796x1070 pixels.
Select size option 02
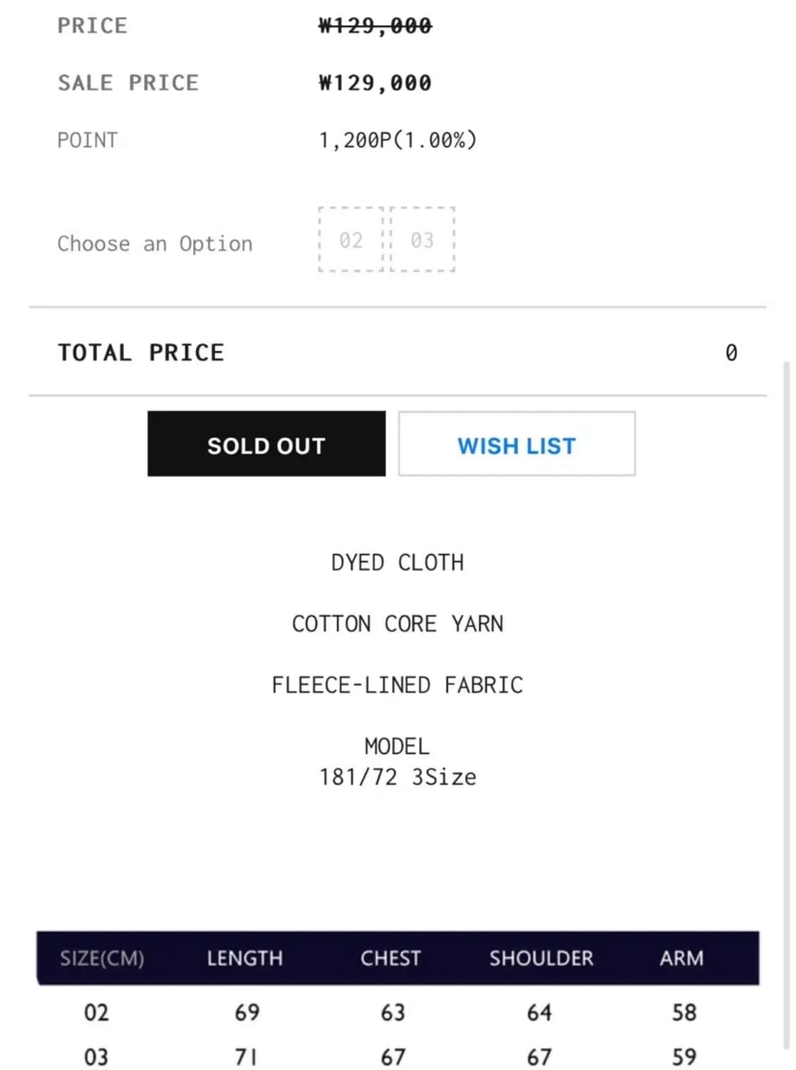click(x=351, y=240)
